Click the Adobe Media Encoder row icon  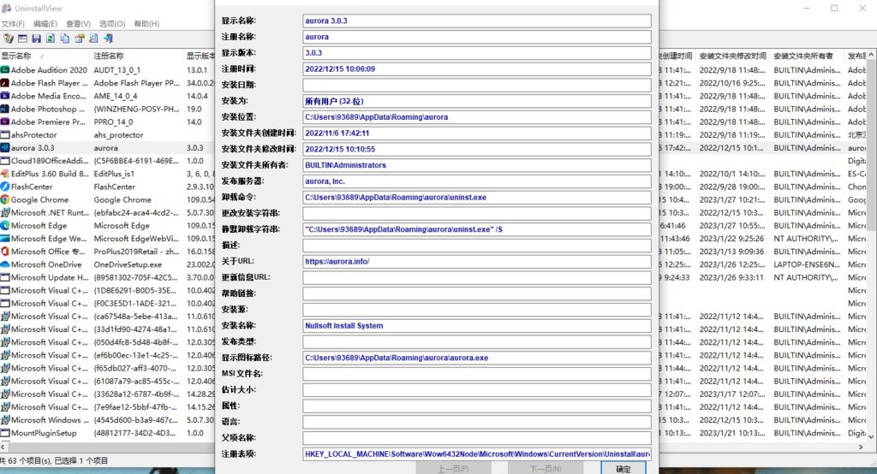5,96
